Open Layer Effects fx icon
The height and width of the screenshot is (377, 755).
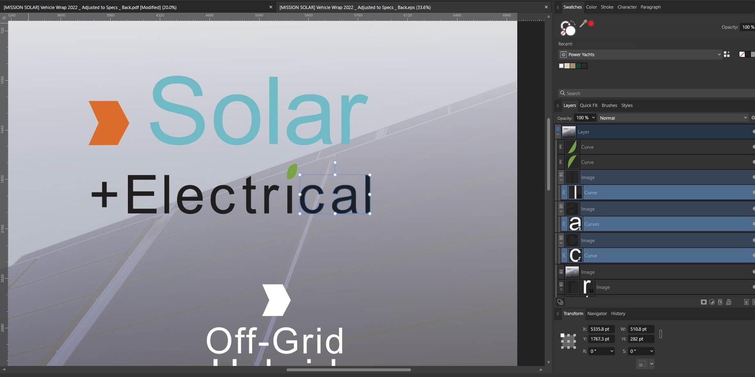tap(720, 302)
